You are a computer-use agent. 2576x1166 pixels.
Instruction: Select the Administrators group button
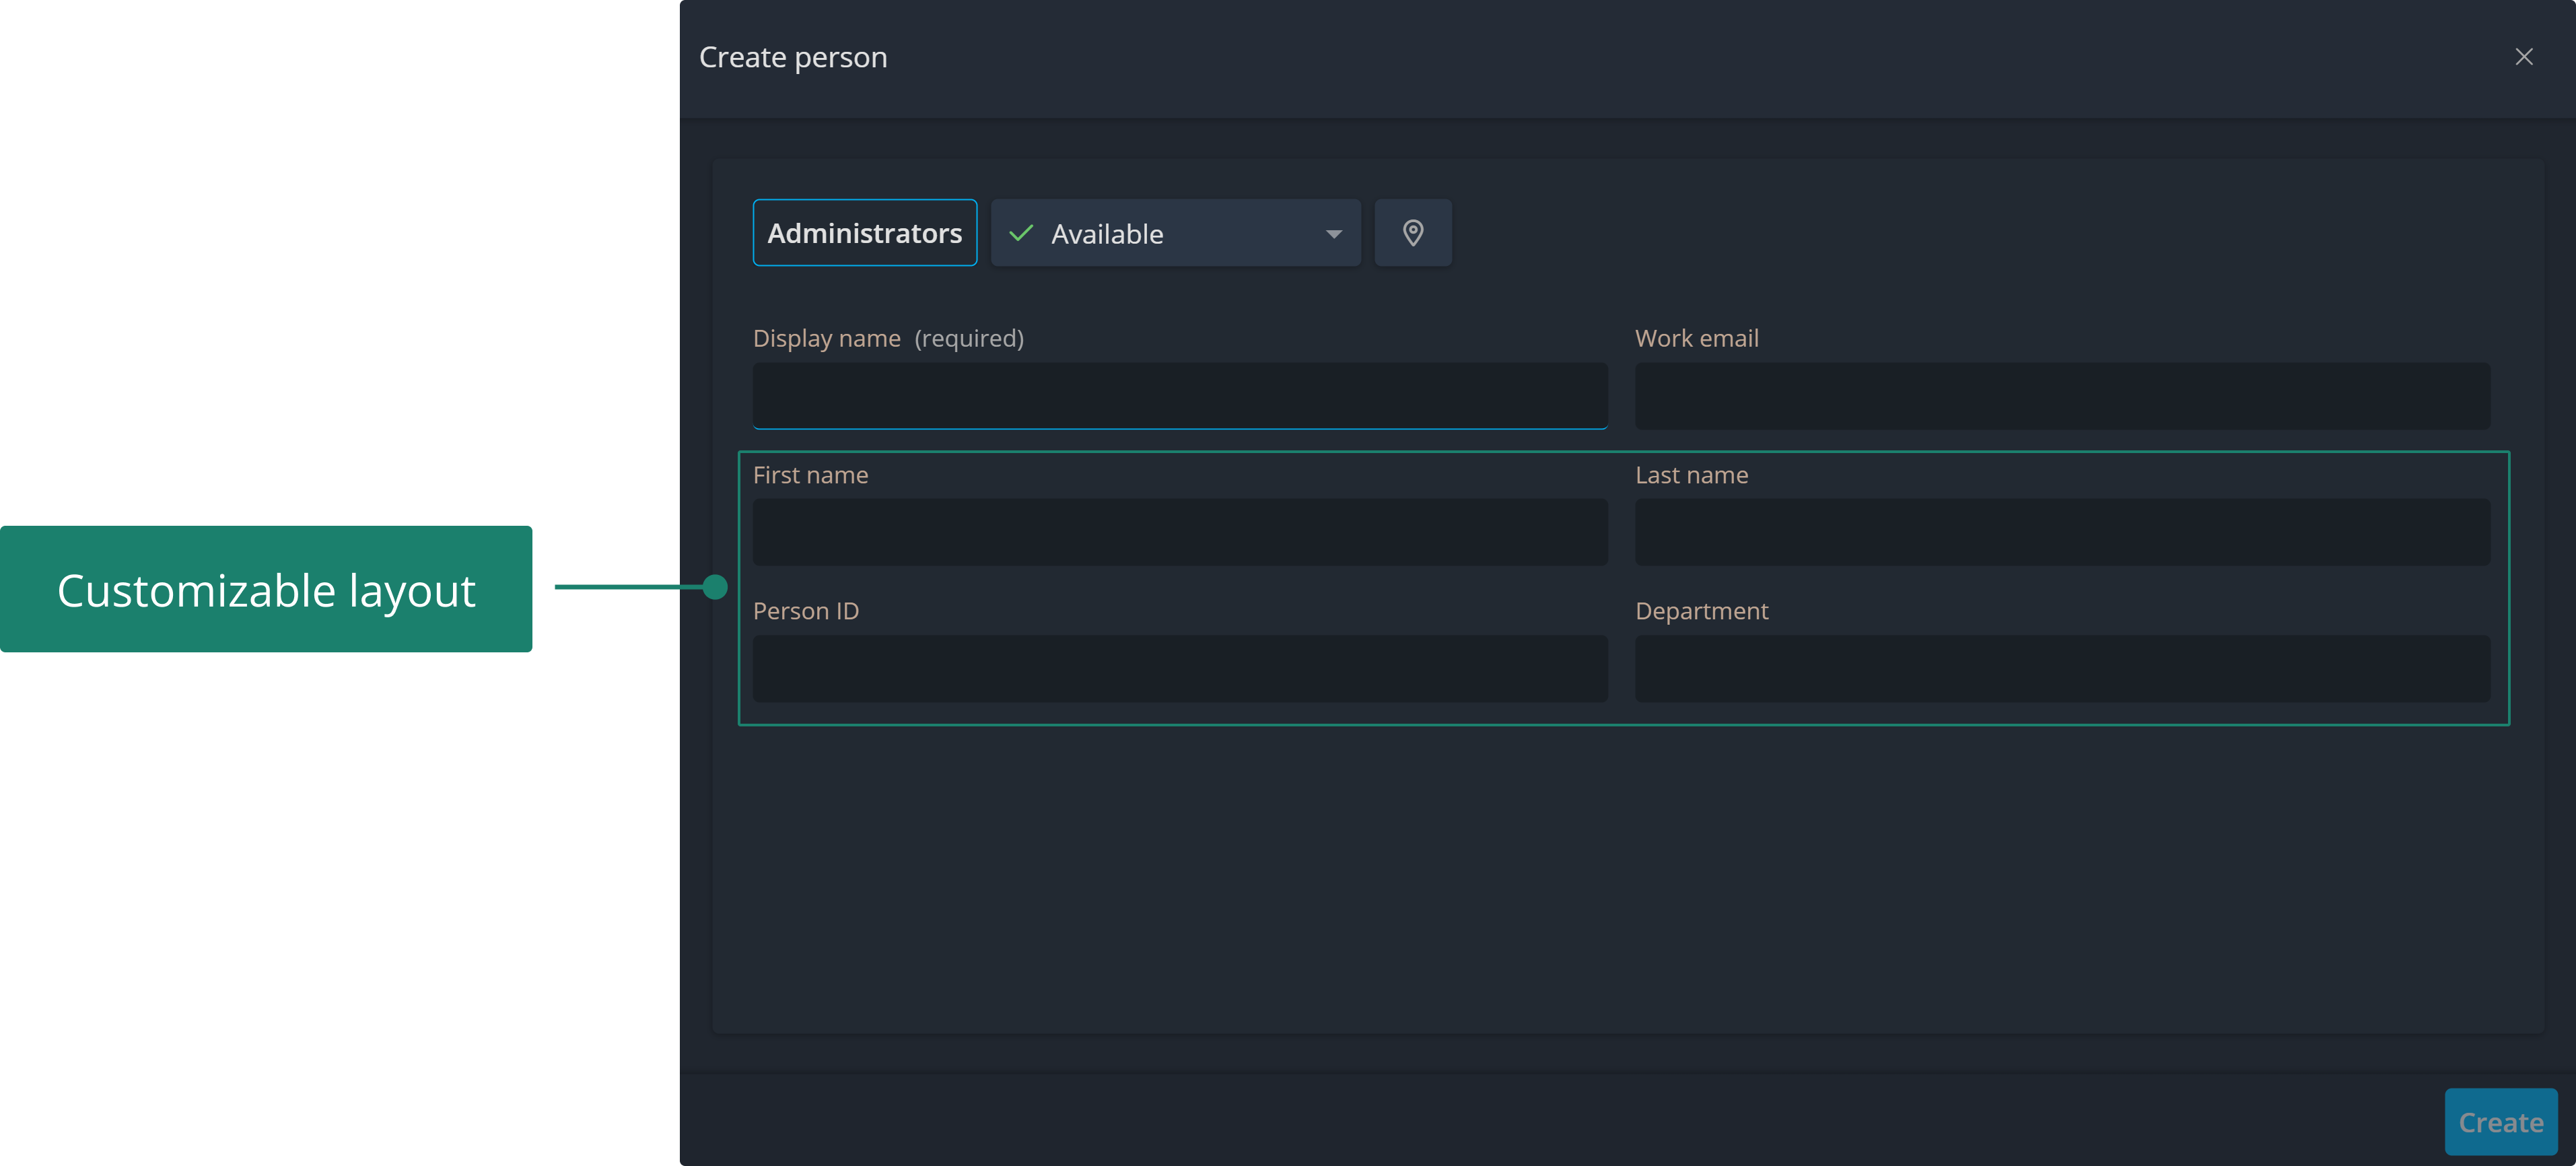pyautogui.click(x=864, y=233)
